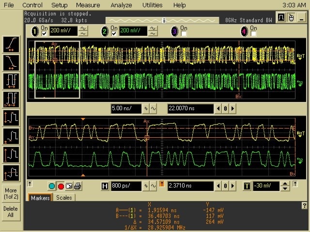310x232 pixels.
Task: Raise trigger level with the up arrow
Action: tap(285, 184)
